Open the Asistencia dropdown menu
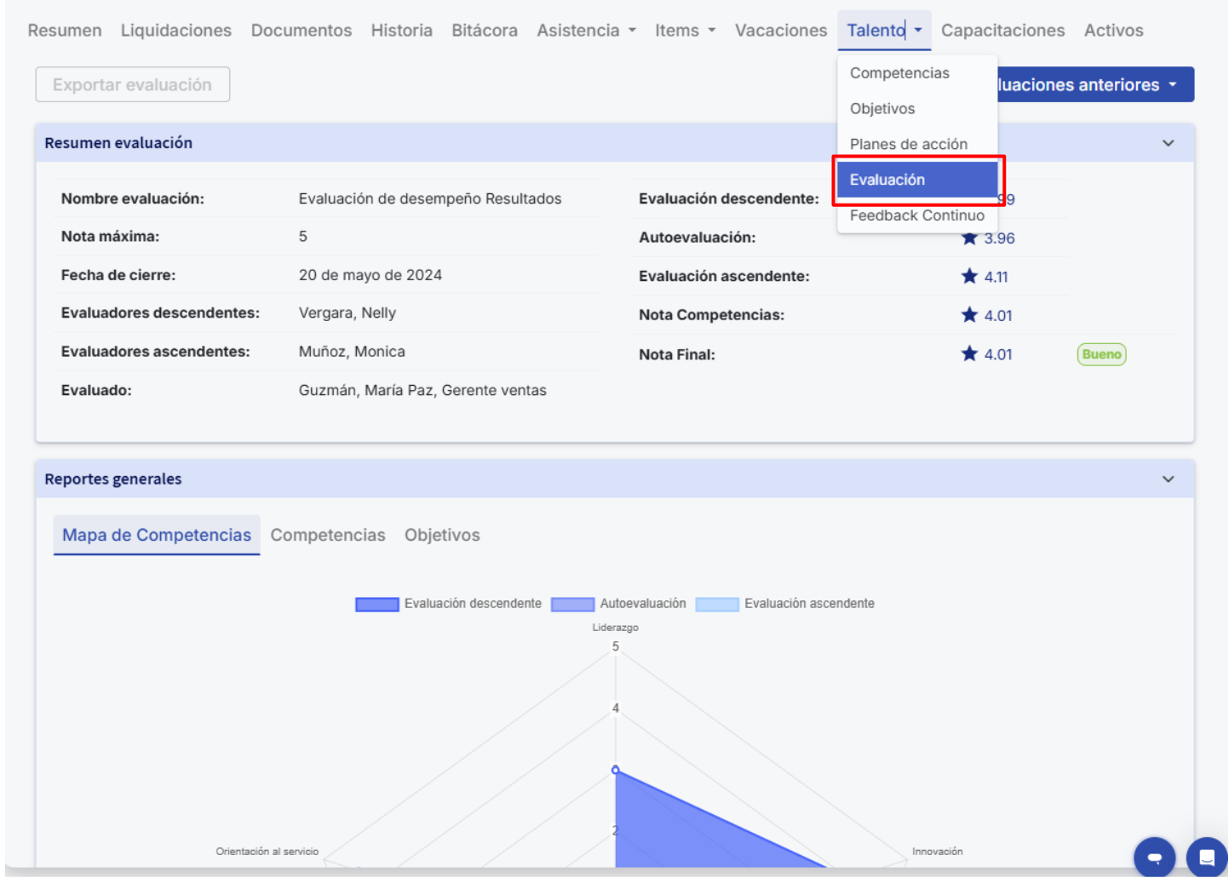This screenshot has height=878, width=1229. point(586,31)
